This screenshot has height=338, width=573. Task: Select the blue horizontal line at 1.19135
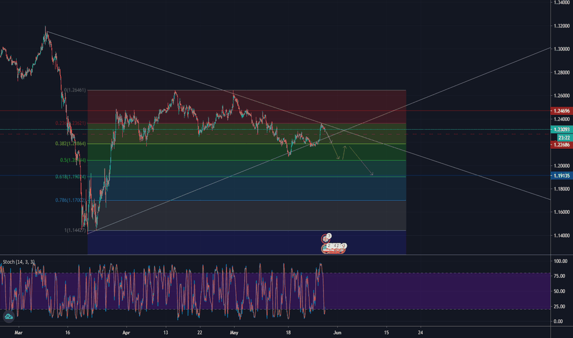[275, 176]
